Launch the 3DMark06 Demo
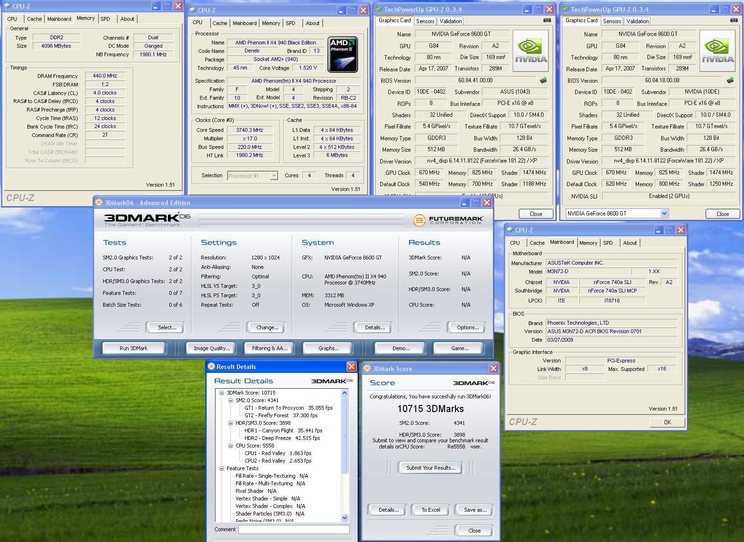The image size is (744, 542). [x=401, y=348]
